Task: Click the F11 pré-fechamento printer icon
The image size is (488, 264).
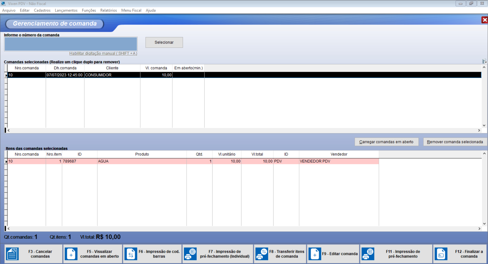Action: coord(368,254)
